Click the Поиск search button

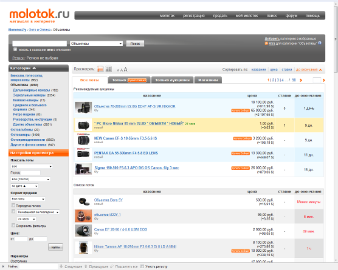(135, 44)
